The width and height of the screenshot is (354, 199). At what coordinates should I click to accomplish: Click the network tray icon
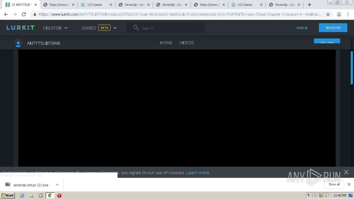click(x=321, y=195)
